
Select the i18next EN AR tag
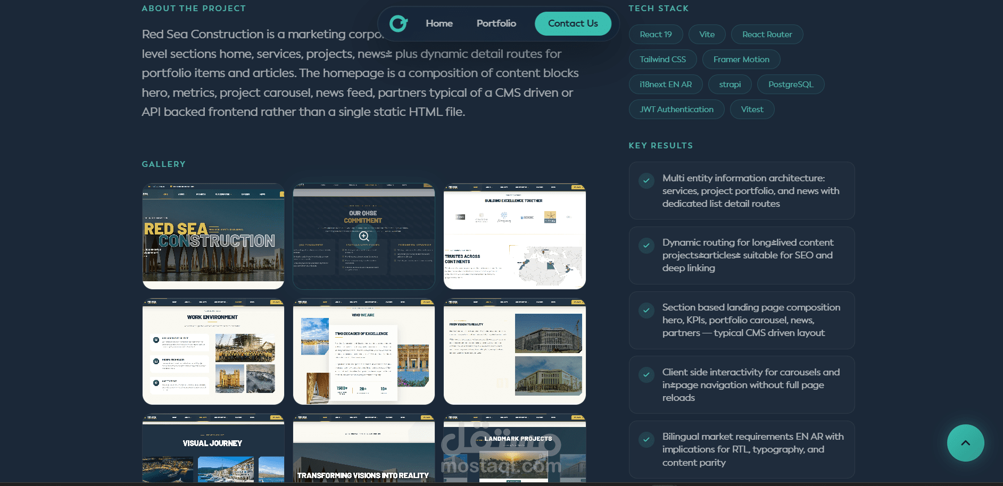coord(666,85)
